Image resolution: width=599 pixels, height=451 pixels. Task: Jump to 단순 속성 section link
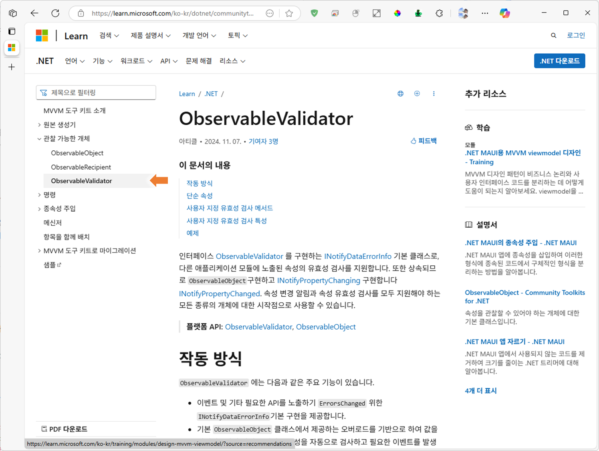click(x=200, y=196)
